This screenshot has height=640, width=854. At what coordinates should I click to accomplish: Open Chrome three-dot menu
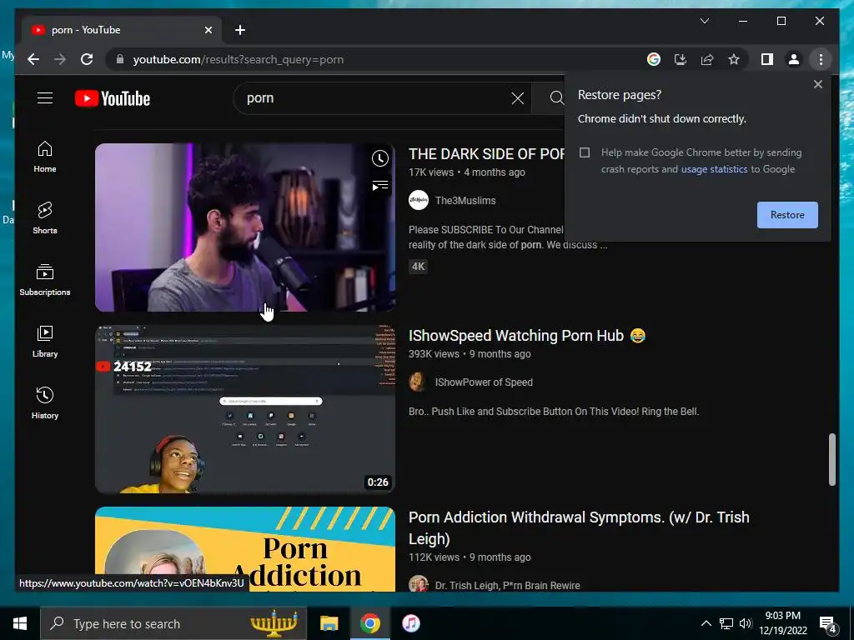[821, 59]
